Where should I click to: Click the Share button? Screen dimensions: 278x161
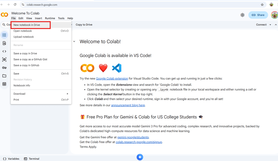[258, 15]
